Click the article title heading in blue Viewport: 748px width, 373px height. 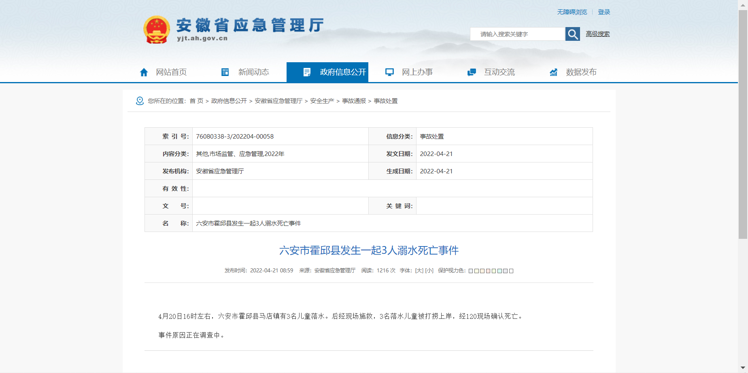pyautogui.click(x=369, y=251)
